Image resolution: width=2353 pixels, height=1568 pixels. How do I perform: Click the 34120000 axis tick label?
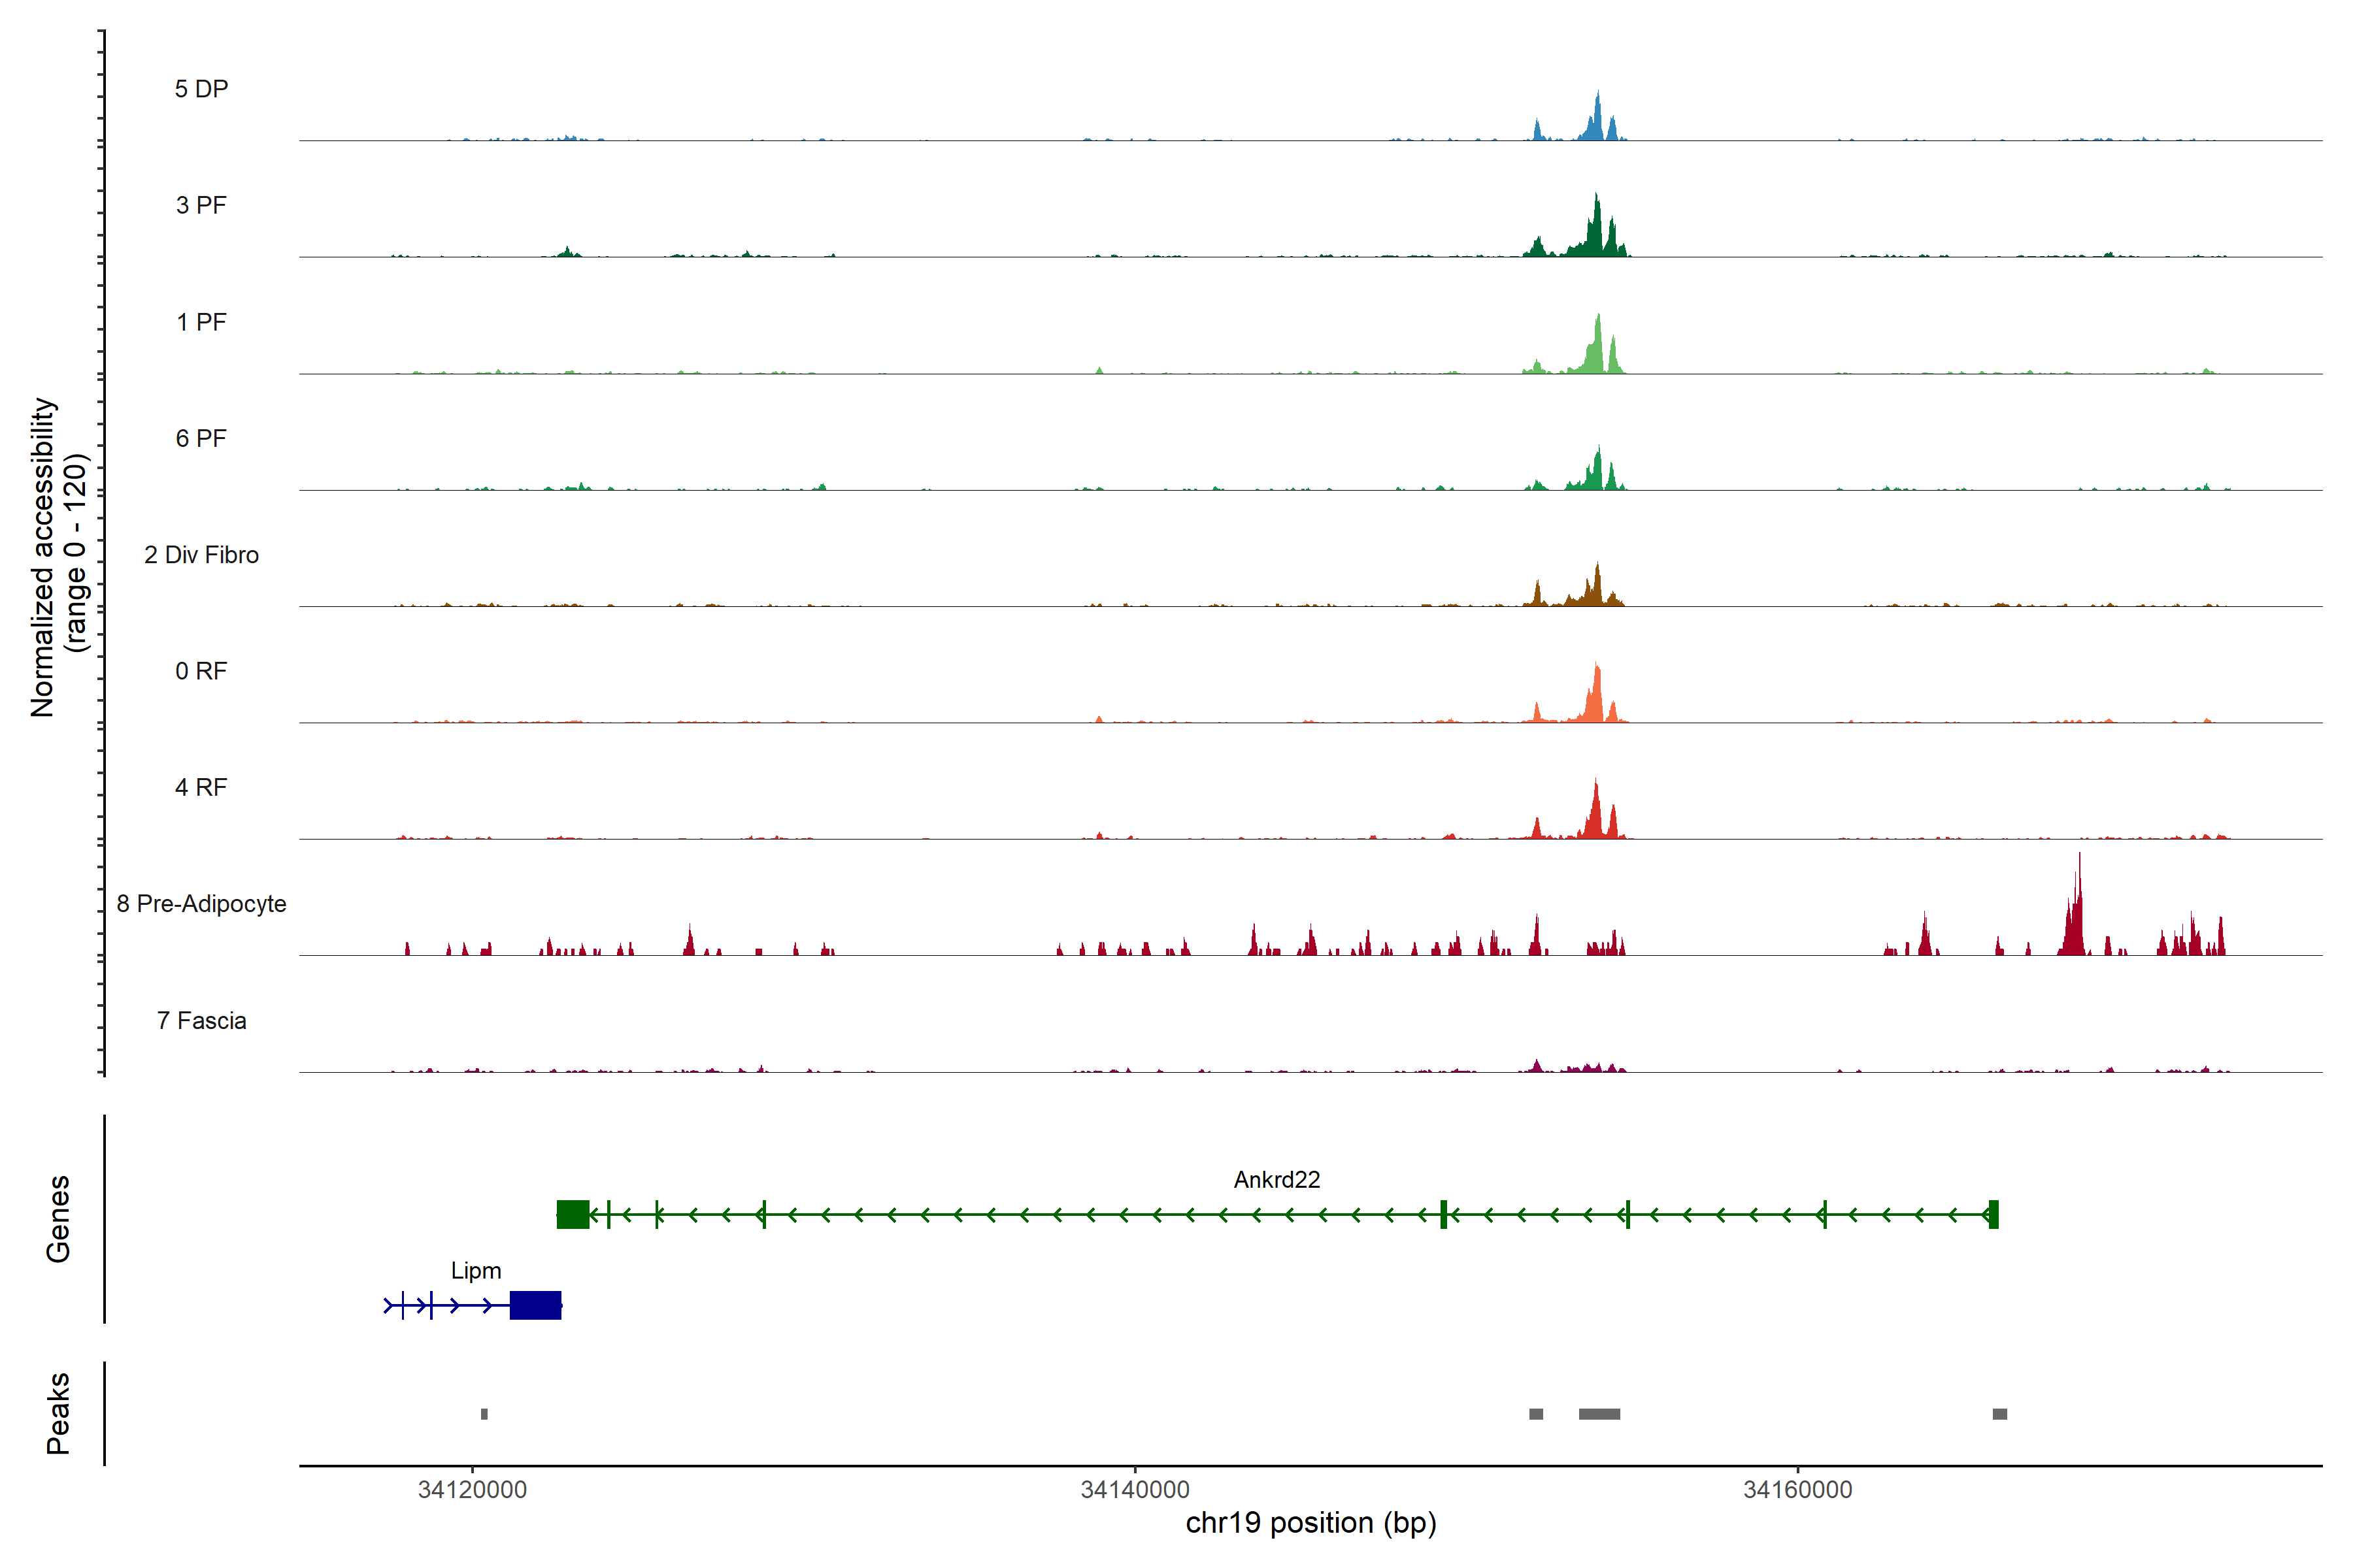click(x=472, y=1490)
